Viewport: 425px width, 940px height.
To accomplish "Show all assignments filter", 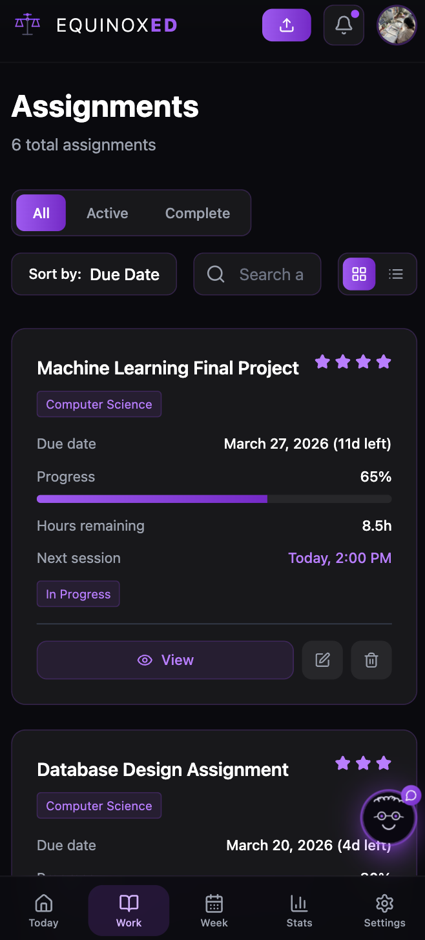I will (x=41, y=213).
